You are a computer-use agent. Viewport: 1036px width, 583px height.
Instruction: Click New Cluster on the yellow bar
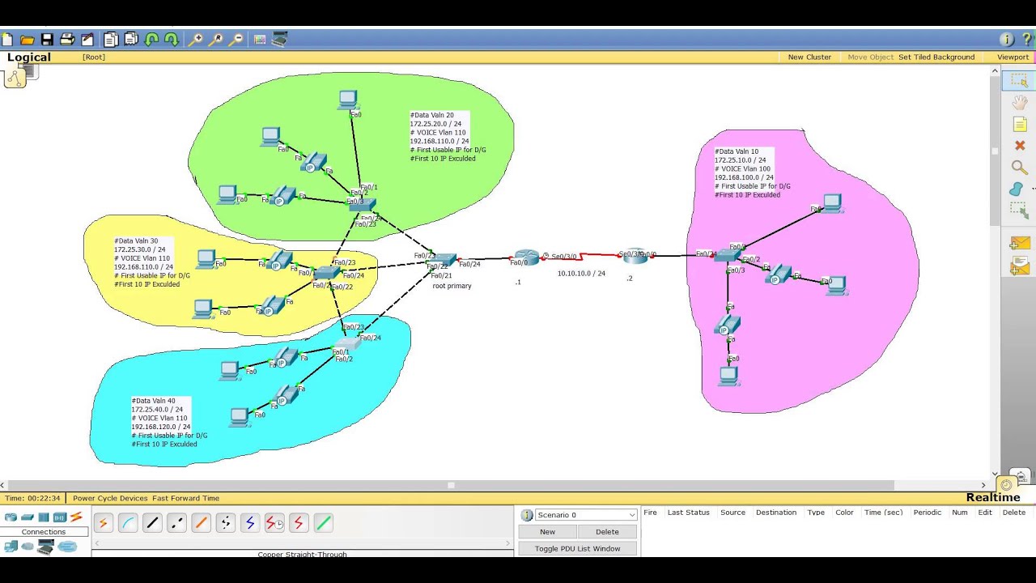pos(809,57)
